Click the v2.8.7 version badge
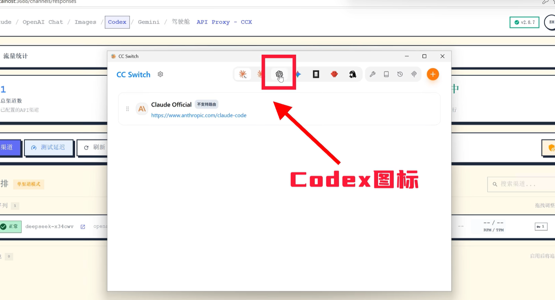Image resolution: width=555 pixels, height=300 pixels. pyautogui.click(x=525, y=22)
